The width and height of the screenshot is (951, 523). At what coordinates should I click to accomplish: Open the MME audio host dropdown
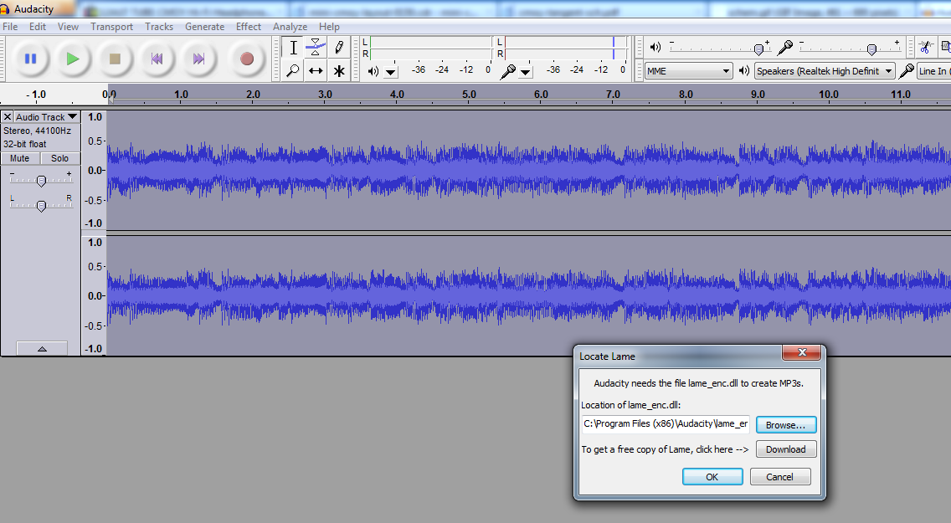pos(688,71)
